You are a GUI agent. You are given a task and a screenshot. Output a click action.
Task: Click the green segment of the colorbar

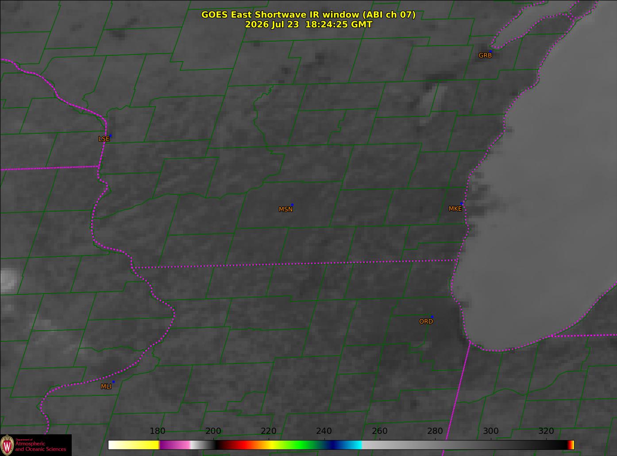pos(301,445)
